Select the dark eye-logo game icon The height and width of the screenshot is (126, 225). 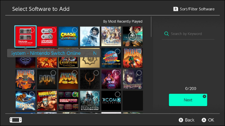coord(25,62)
